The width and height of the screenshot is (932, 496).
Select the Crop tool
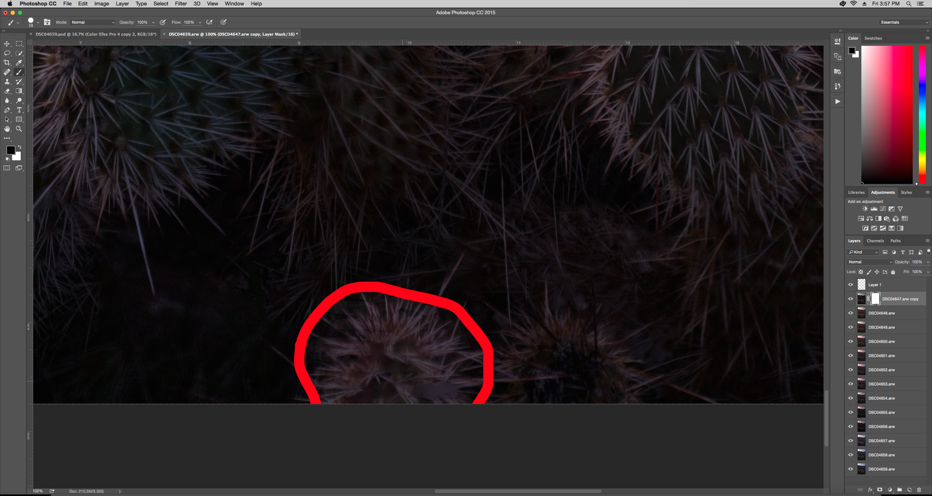click(x=7, y=63)
